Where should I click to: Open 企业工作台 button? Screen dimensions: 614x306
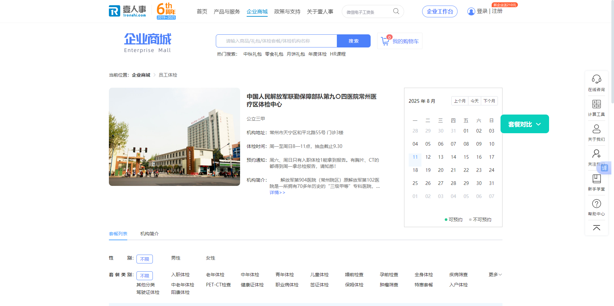click(440, 11)
